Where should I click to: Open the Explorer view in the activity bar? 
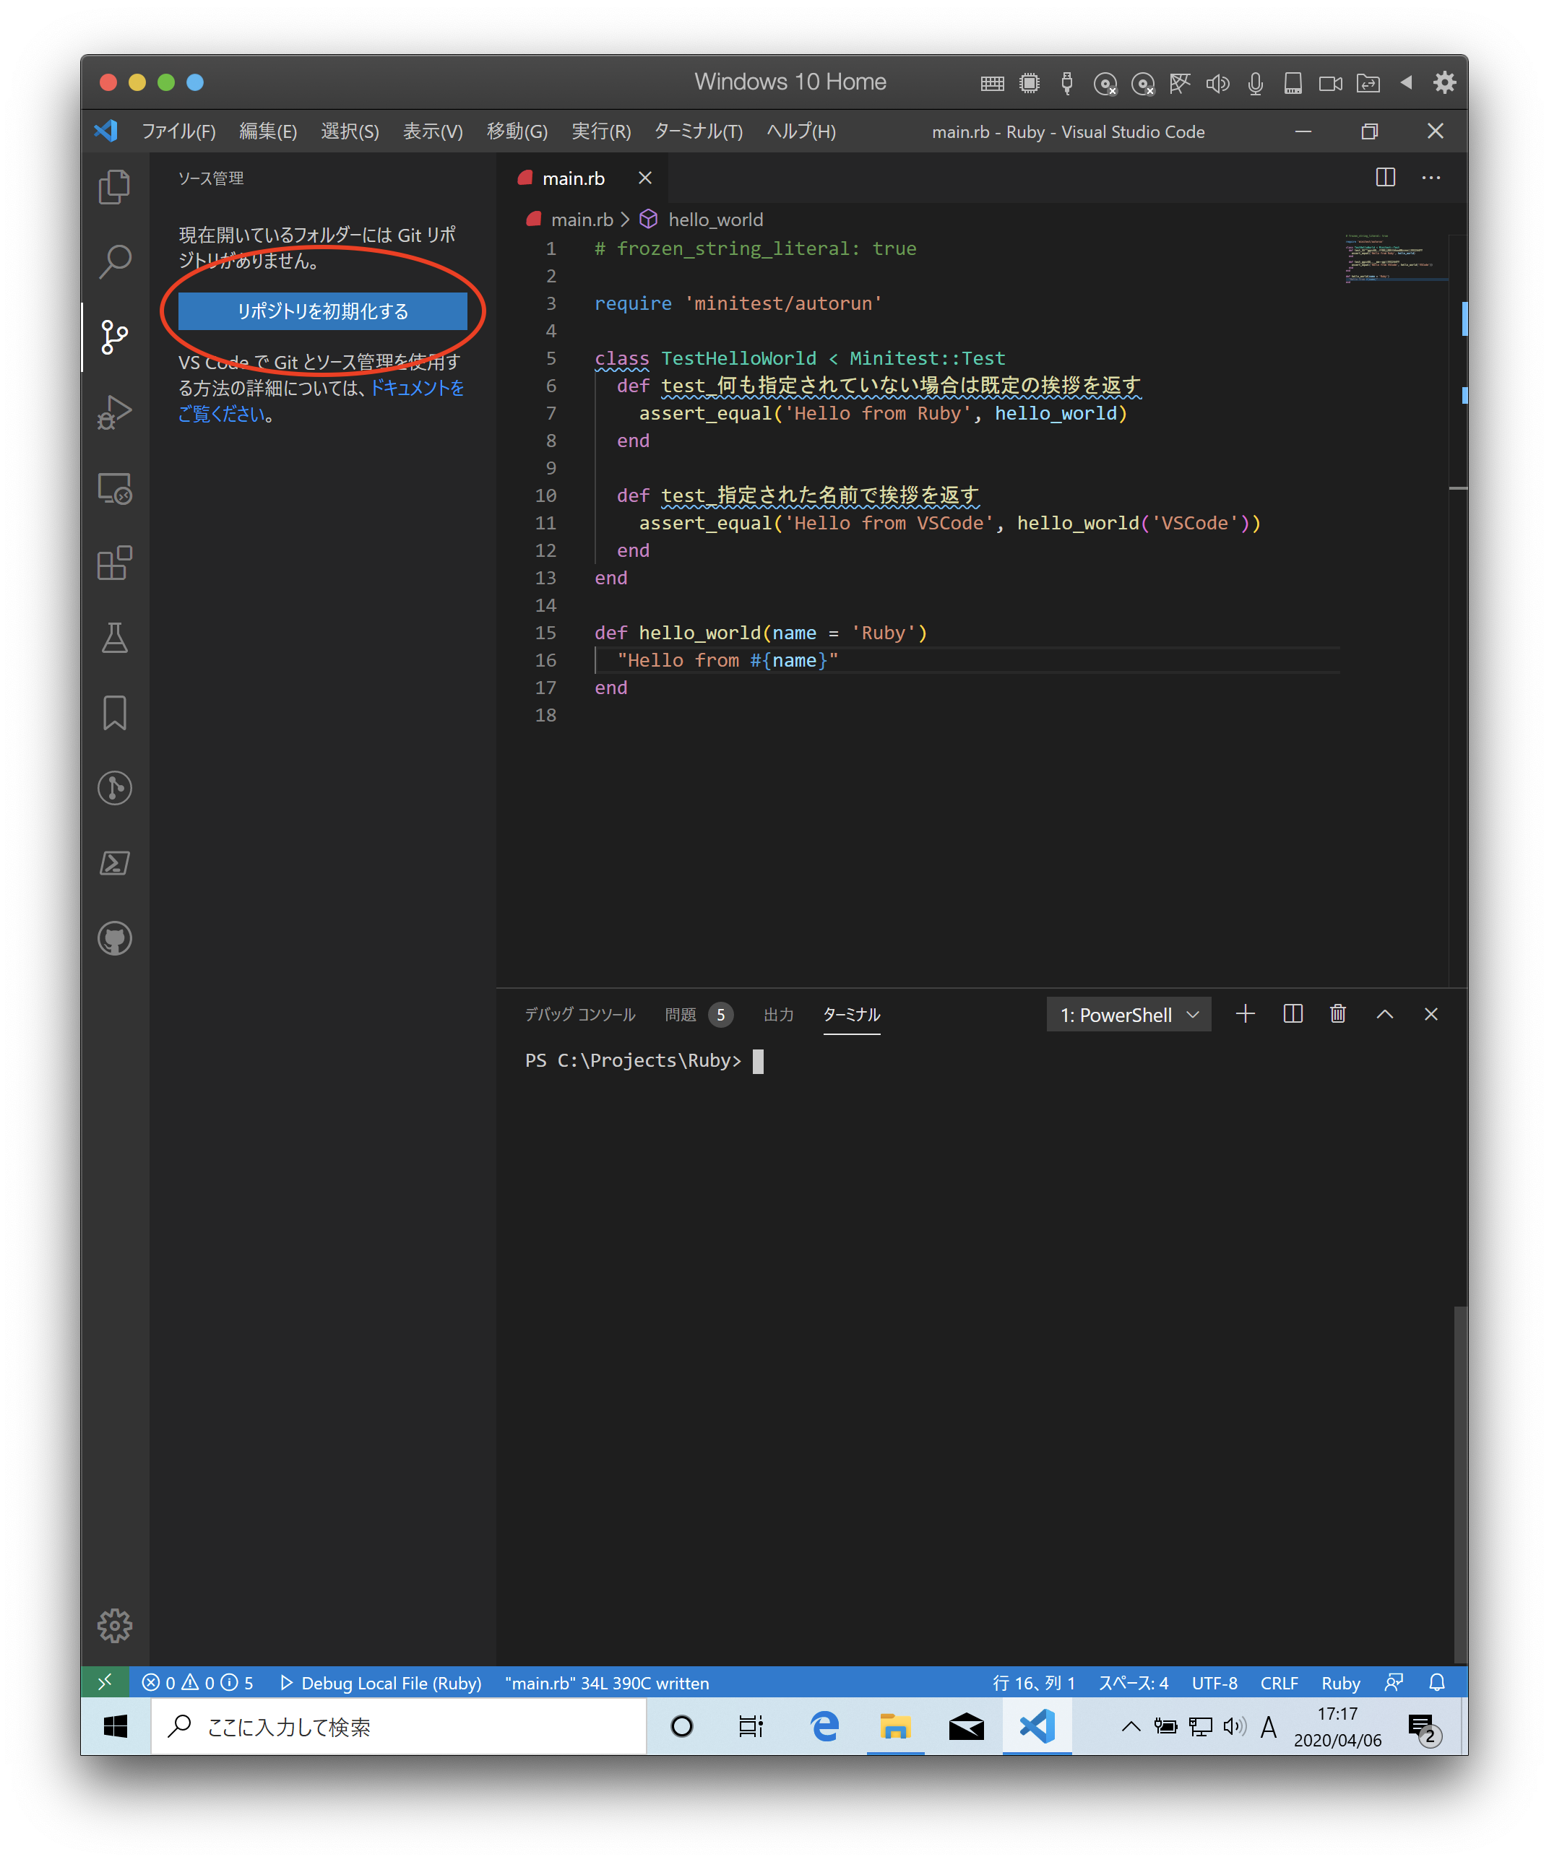114,187
